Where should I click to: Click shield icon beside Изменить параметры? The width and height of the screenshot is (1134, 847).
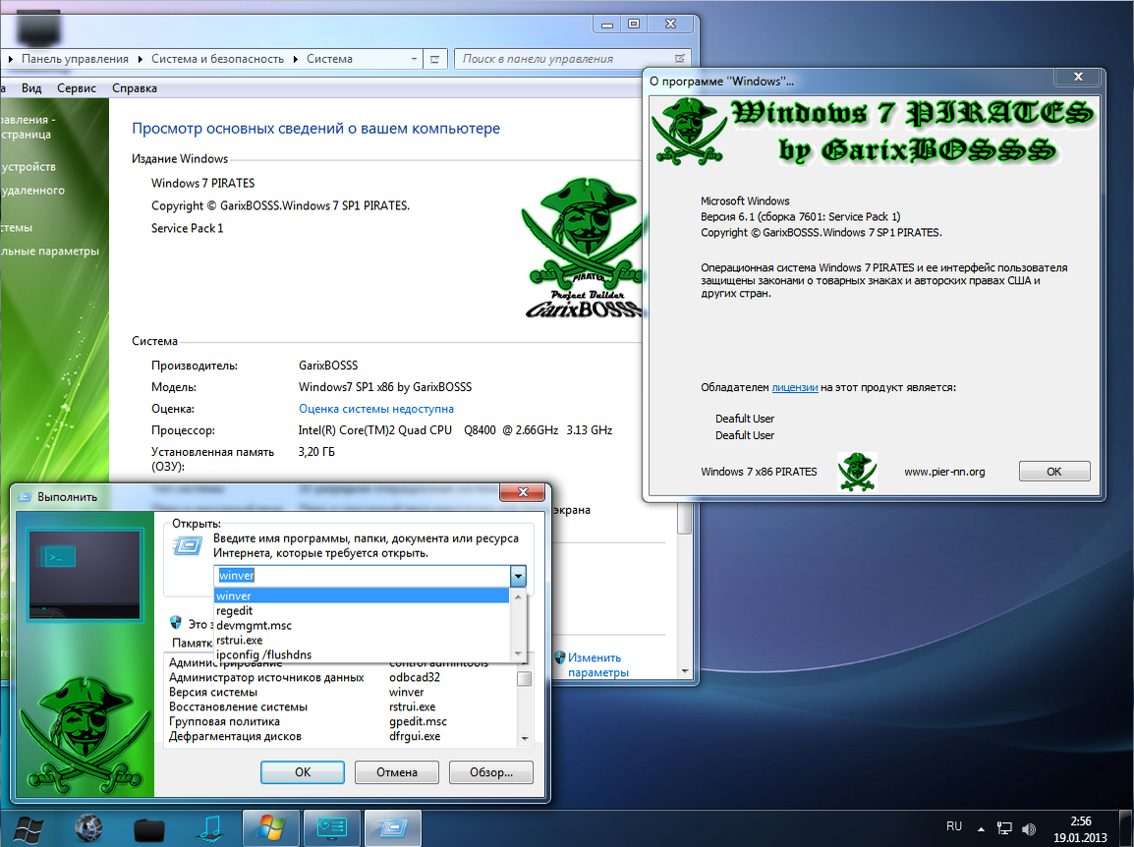[560, 657]
